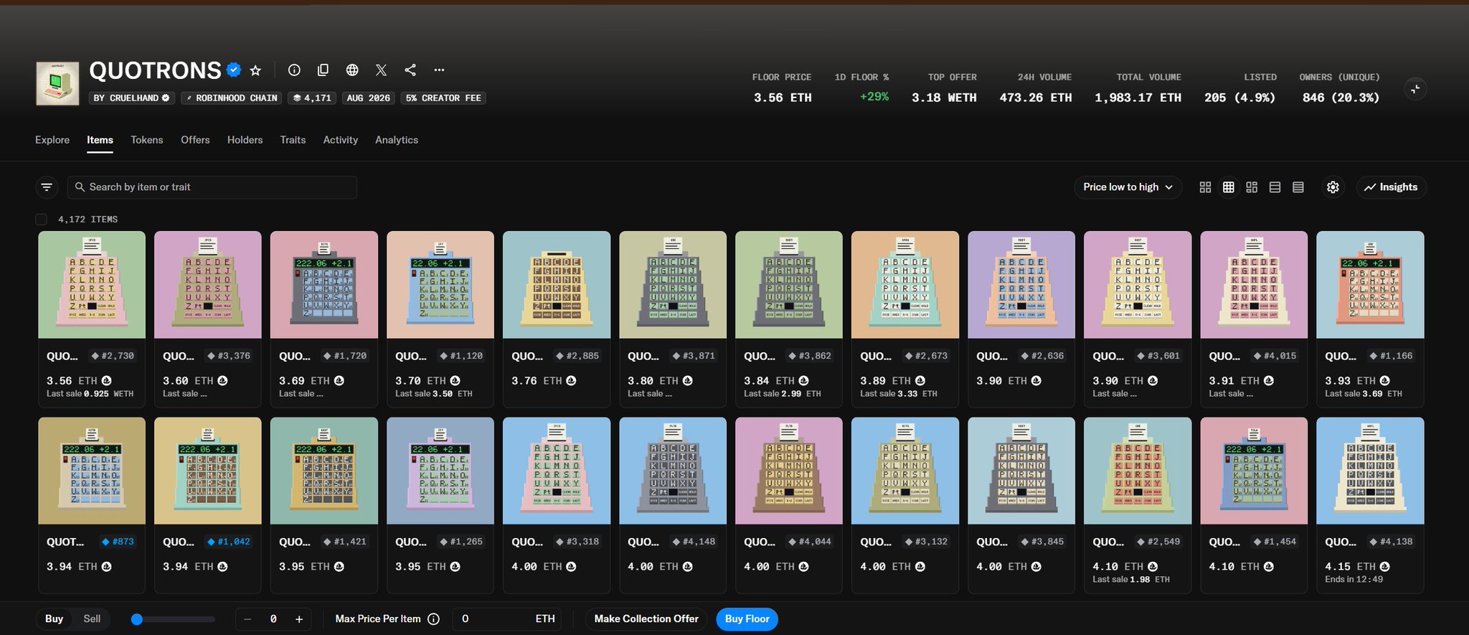Open the NFT card ranked #1,166 at 3.93 ETH
The height and width of the screenshot is (635, 1469).
click(x=1370, y=319)
